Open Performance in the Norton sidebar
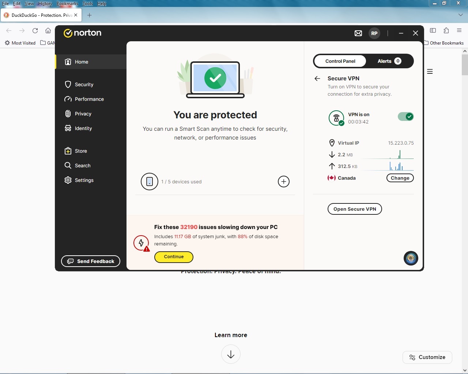This screenshot has height=374, width=468. click(89, 99)
